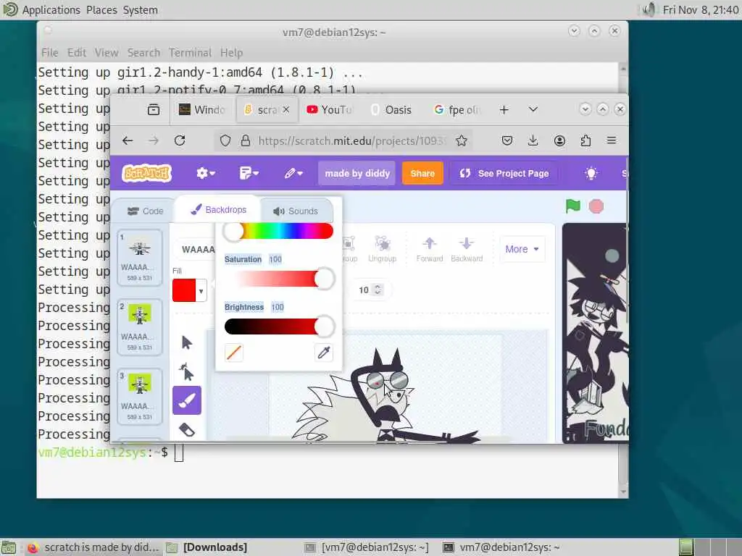Adjust the Brightness slider handle
This screenshot has width=742, height=556.
tap(325, 327)
